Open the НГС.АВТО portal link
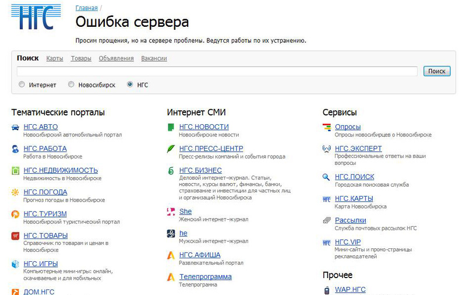Screen dimensions: 466x295 click(41, 127)
